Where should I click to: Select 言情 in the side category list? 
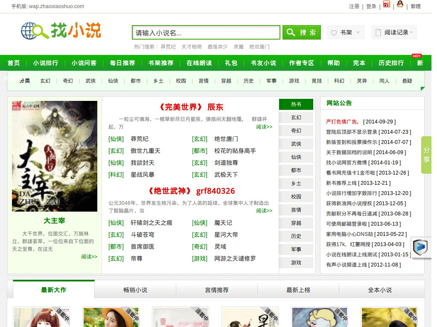tap(296, 210)
